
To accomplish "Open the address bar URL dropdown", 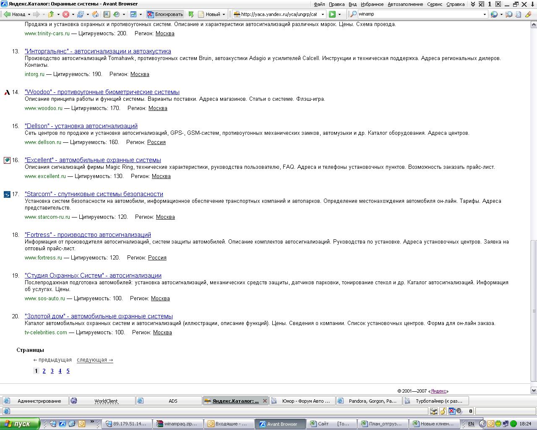I will point(323,14).
